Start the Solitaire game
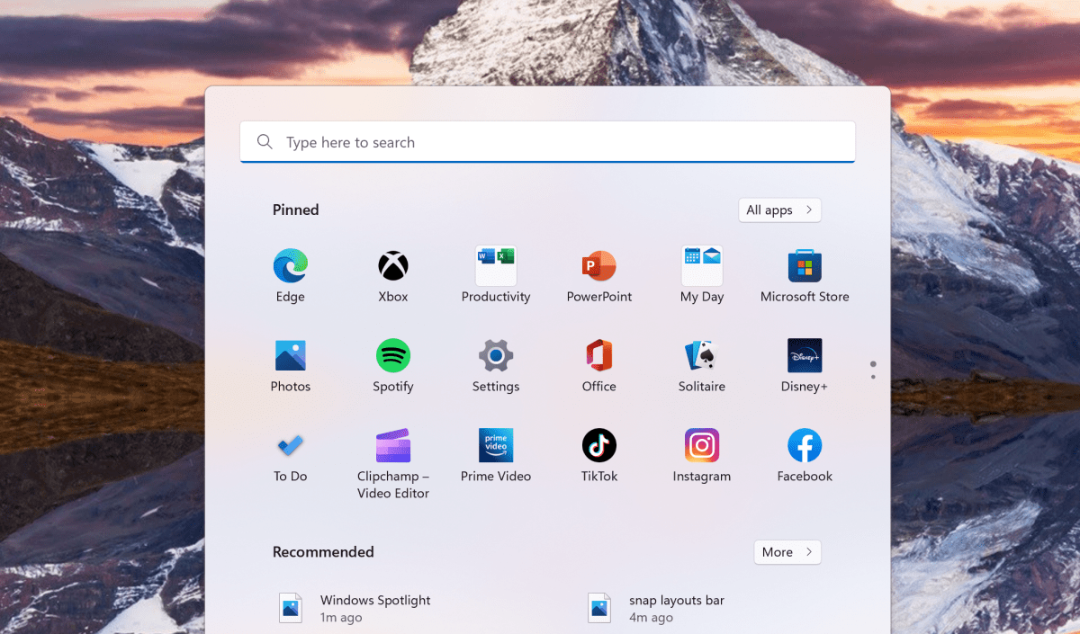Image resolution: width=1080 pixels, height=634 pixels. [702, 356]
